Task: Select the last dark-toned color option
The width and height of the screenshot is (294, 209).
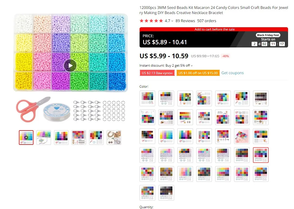Action: (x=166, y=193)
